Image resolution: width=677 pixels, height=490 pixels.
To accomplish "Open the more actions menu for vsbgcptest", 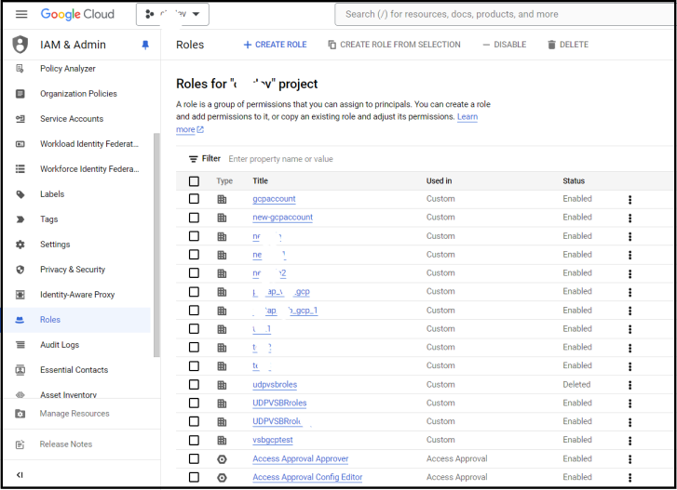I will coord(630,441).
